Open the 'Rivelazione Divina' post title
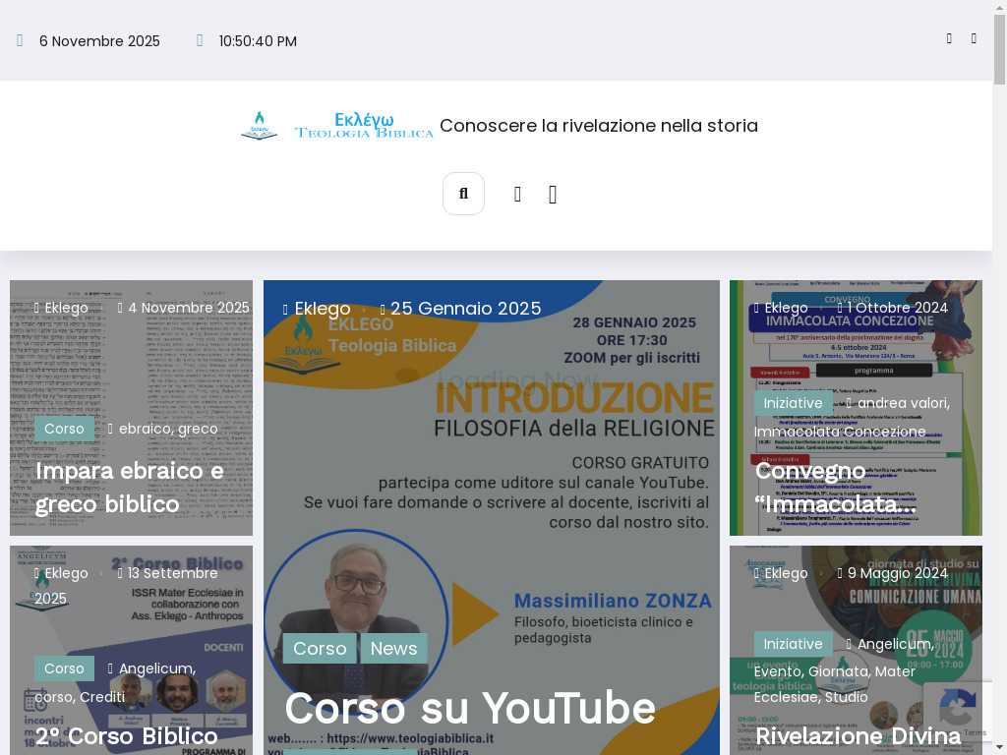Image resolution: width=1007 pixels, height=755 pixels. pyautogui.click(x=858, y=736)
